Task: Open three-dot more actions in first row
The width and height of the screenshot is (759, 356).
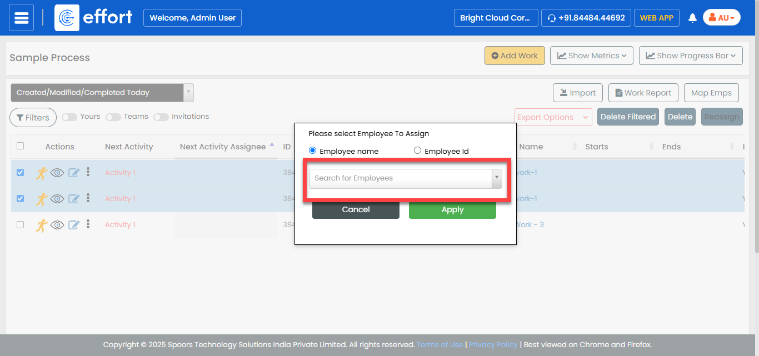Action: click(x=88, y=172)
